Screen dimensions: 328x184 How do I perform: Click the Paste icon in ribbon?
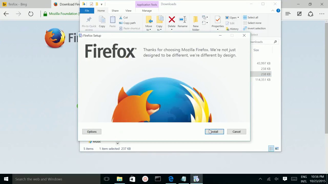[112, 20]
